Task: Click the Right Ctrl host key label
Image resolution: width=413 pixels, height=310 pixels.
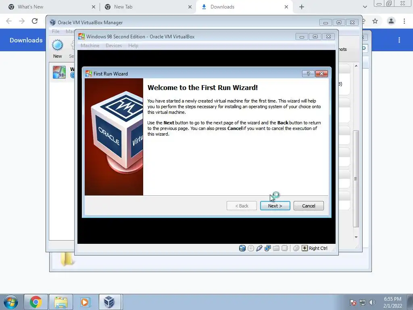Action: (x=318, y=248)
